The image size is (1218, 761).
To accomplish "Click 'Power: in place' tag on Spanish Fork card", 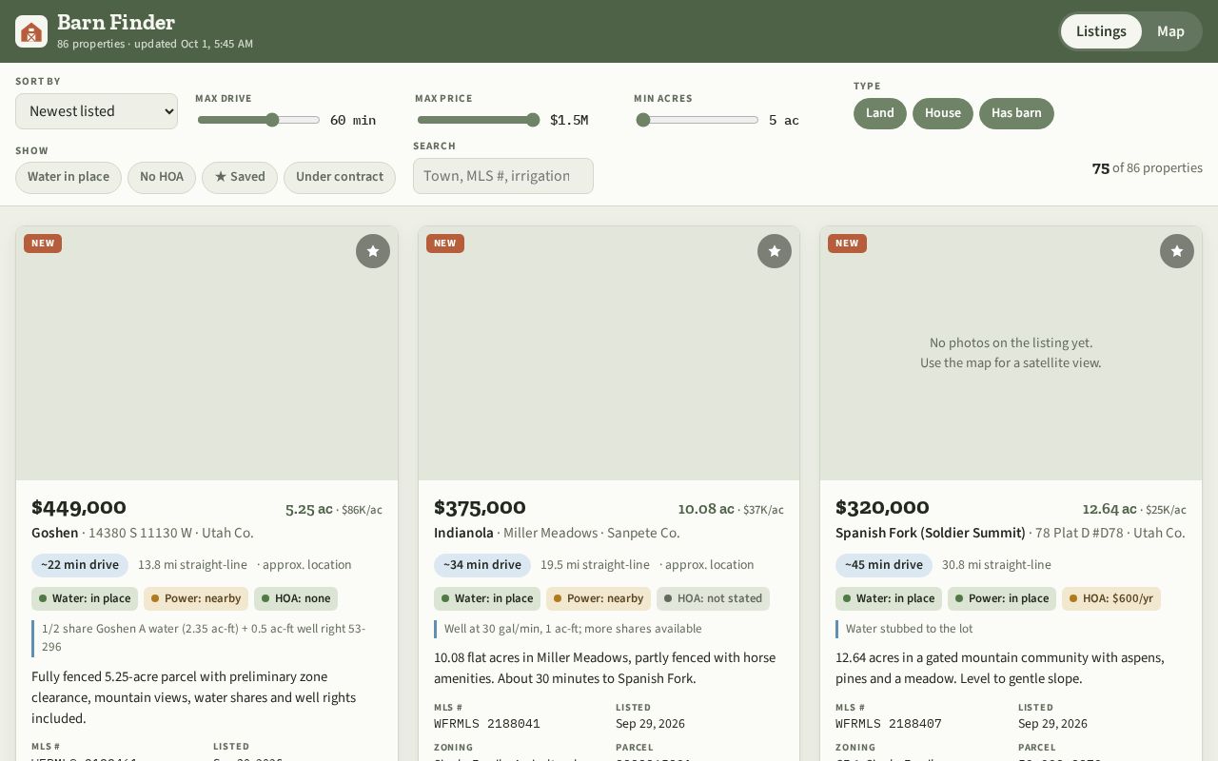I will click(1002, 598).
